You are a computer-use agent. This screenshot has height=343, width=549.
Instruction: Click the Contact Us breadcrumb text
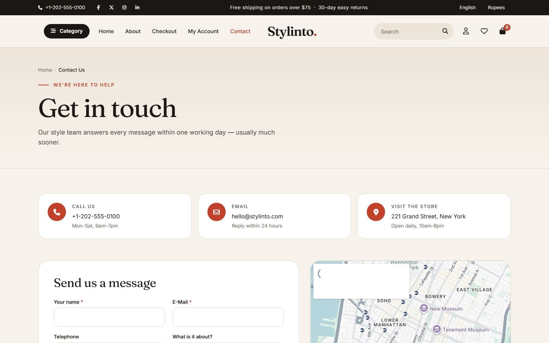(x=72, y=70)
